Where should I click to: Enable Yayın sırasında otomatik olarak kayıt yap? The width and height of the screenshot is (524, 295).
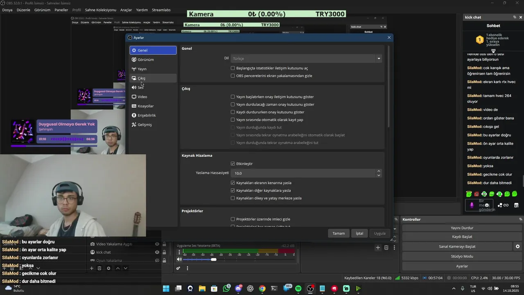click(233, 120)
